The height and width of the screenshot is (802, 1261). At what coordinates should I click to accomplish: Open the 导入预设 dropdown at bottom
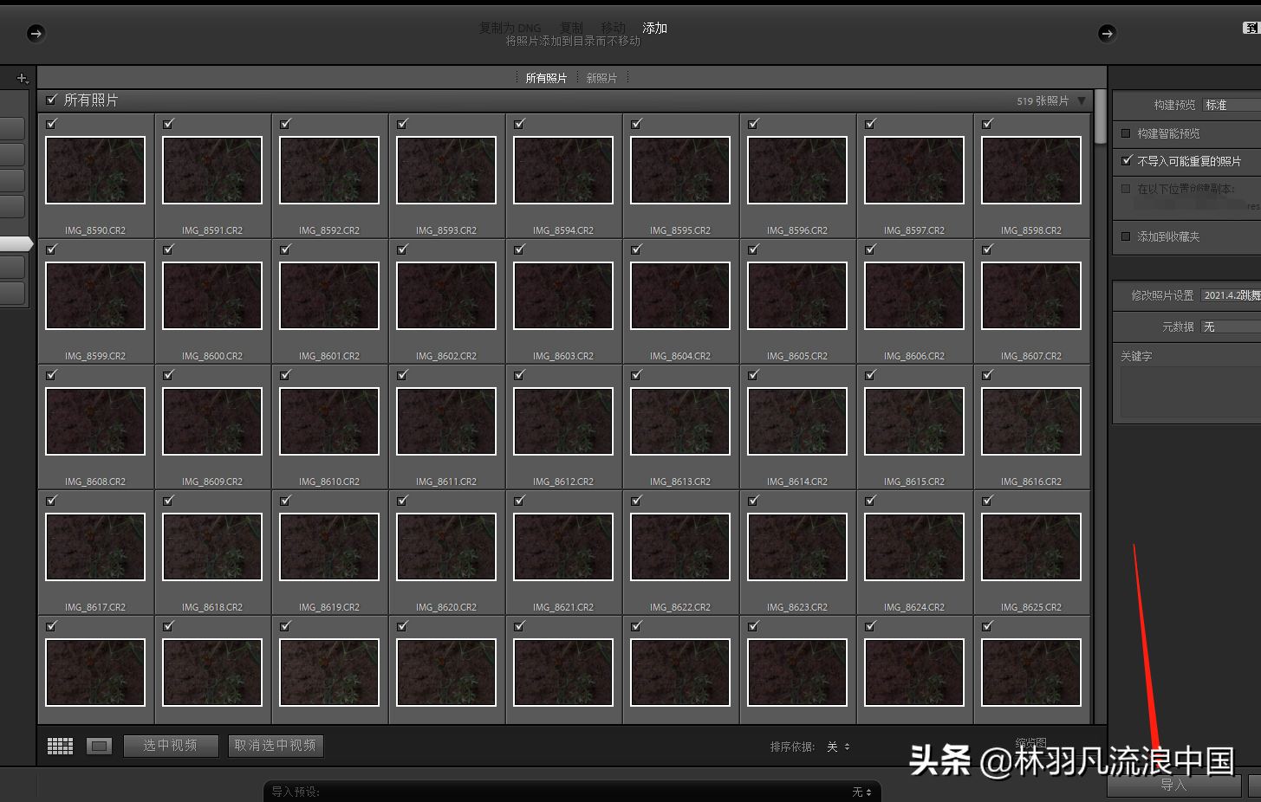tap(860, 791)
